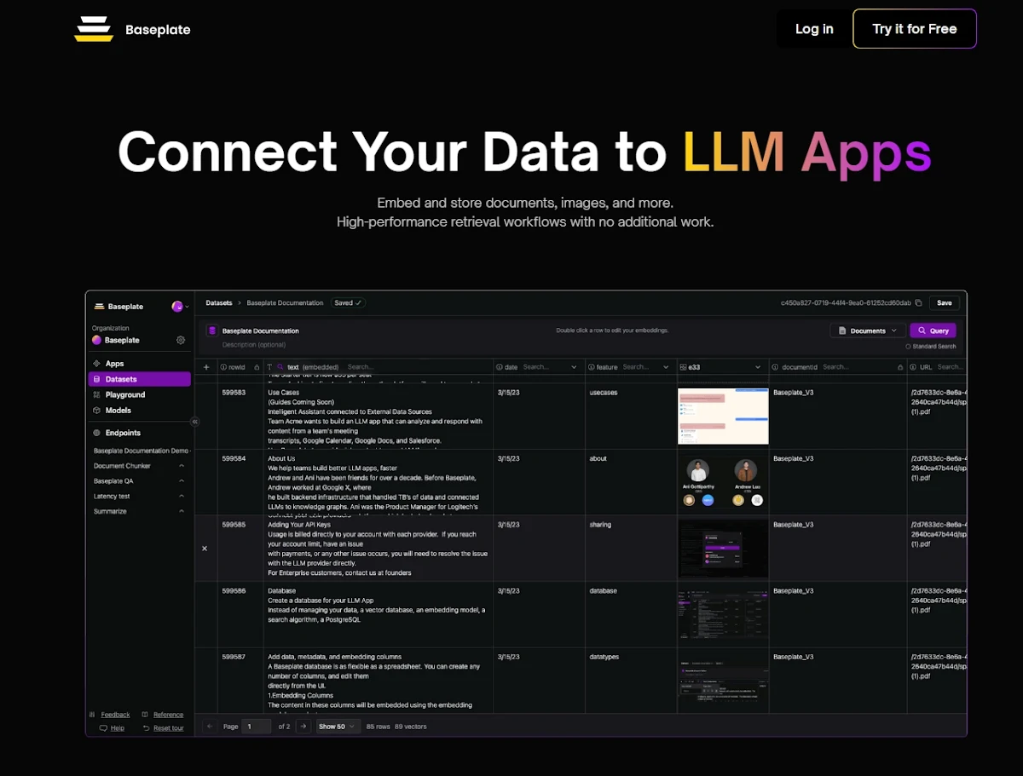Open Models in the sidebar
The height and width of the screenshot is (776, 1023).
click(140, 411)
